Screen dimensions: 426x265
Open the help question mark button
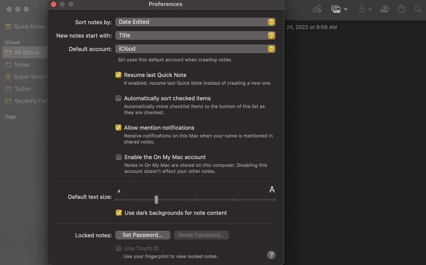click(x=271, y=255)
